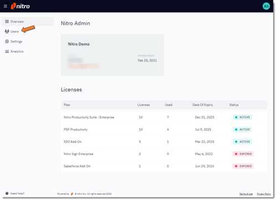The image size is (277, 201).
Task: Click the Overview grid icon
Action: coord(7,22)
